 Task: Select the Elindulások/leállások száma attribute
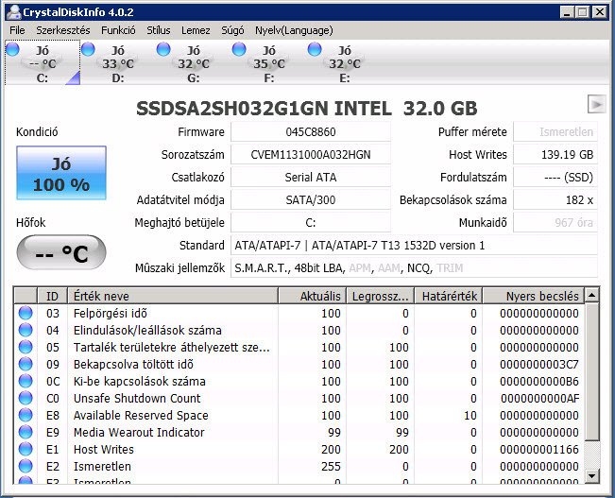[x=147, y=330]
